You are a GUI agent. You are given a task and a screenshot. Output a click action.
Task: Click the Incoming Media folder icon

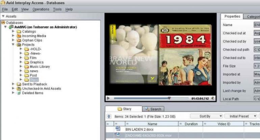(19, 36)
